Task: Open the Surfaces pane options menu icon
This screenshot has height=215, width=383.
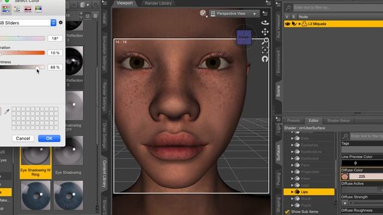Action: tap(278, 119)
